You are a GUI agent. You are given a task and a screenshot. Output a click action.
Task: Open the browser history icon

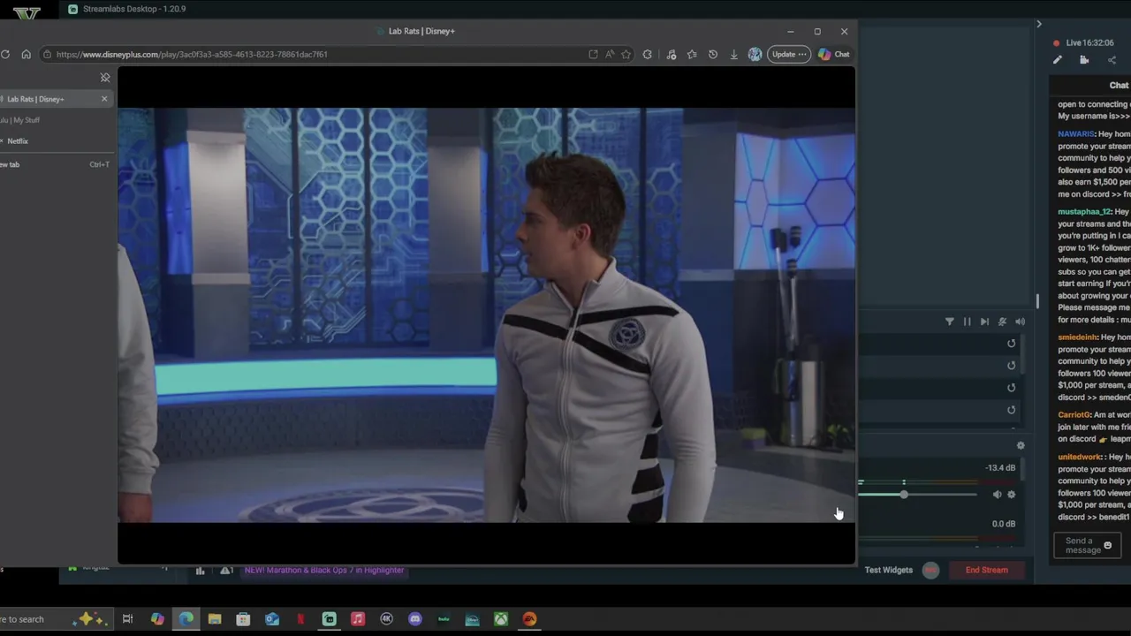tap(713, 54)
